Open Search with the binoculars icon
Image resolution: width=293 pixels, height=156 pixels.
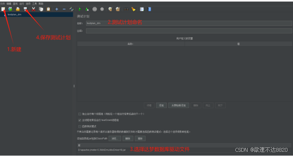pyautogui.click(x=126, y=9)
